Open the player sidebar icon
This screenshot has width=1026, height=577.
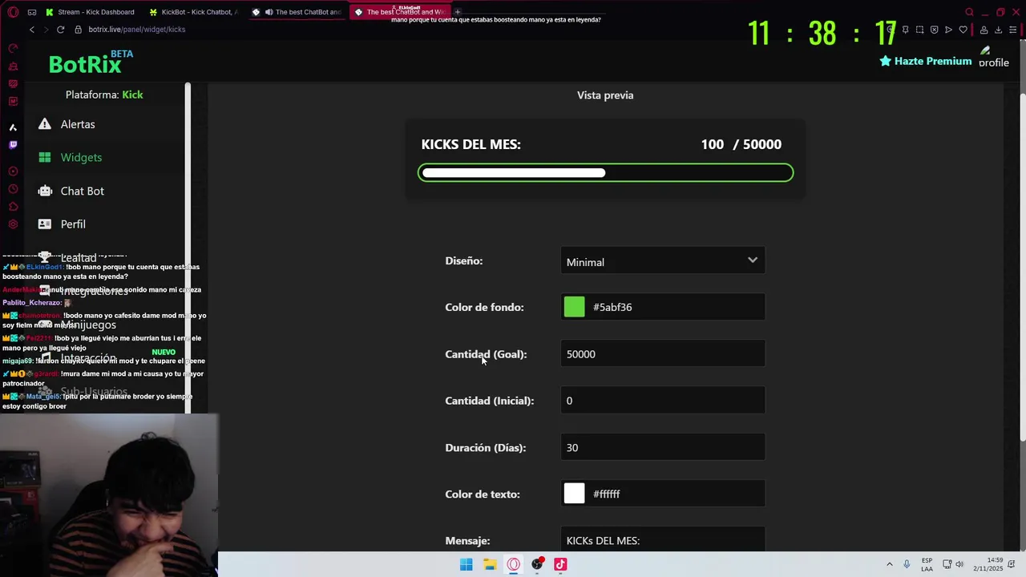click(x=13, y=171)
